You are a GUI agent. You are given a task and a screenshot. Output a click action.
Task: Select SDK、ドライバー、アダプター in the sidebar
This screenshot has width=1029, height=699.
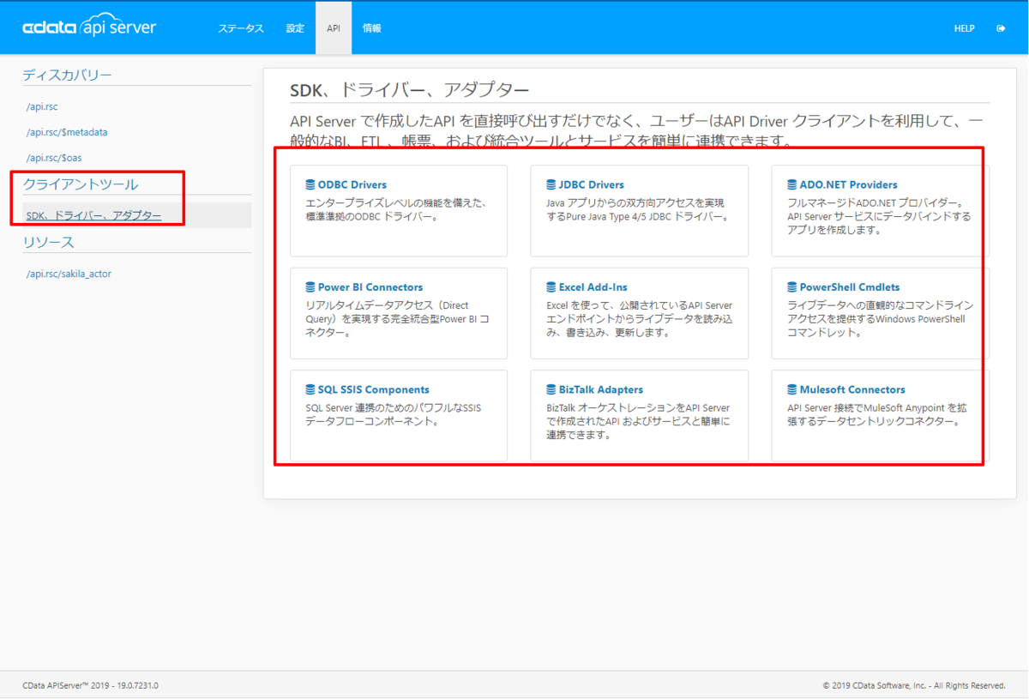coord(93,215)
